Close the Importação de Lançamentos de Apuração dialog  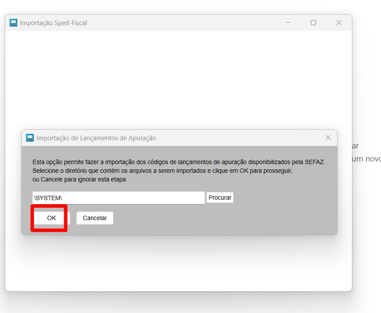point(328,138)
